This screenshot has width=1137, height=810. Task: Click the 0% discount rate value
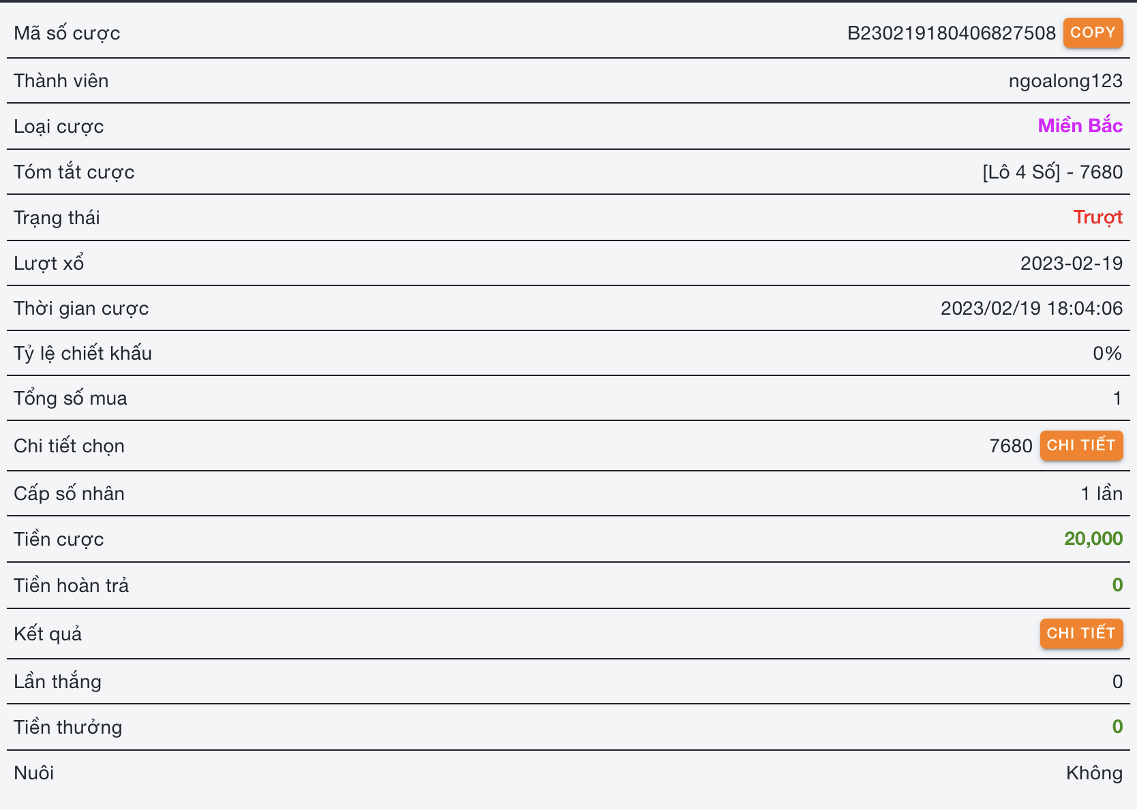pos(1107,354)
